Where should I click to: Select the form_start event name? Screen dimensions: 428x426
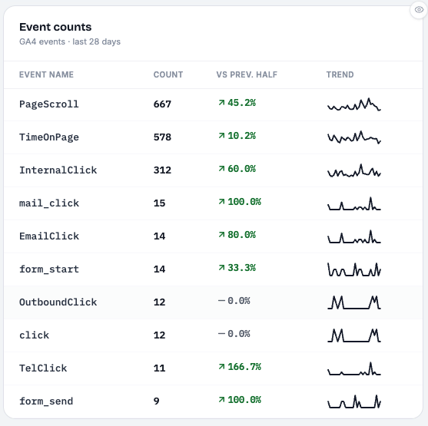[x=49, y=269]
